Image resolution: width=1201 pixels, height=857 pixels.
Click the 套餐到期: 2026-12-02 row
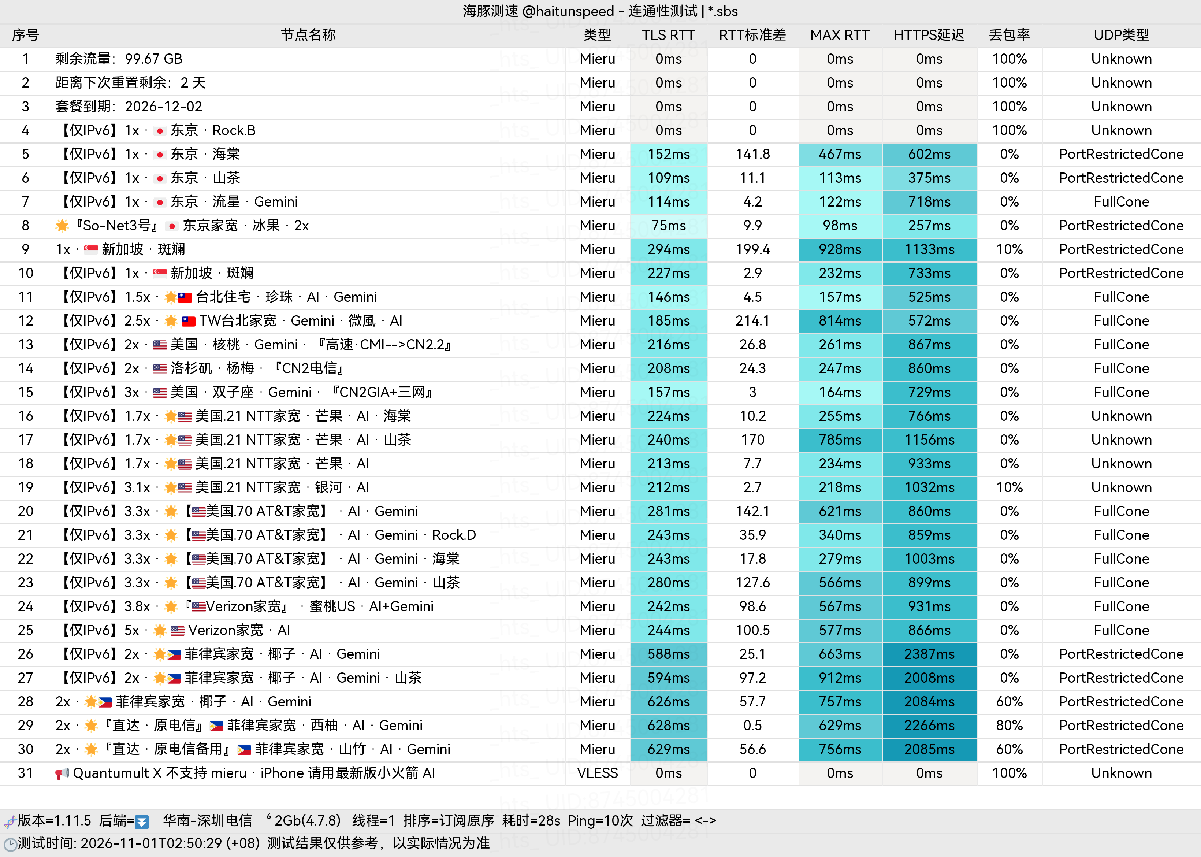[600, 107]
